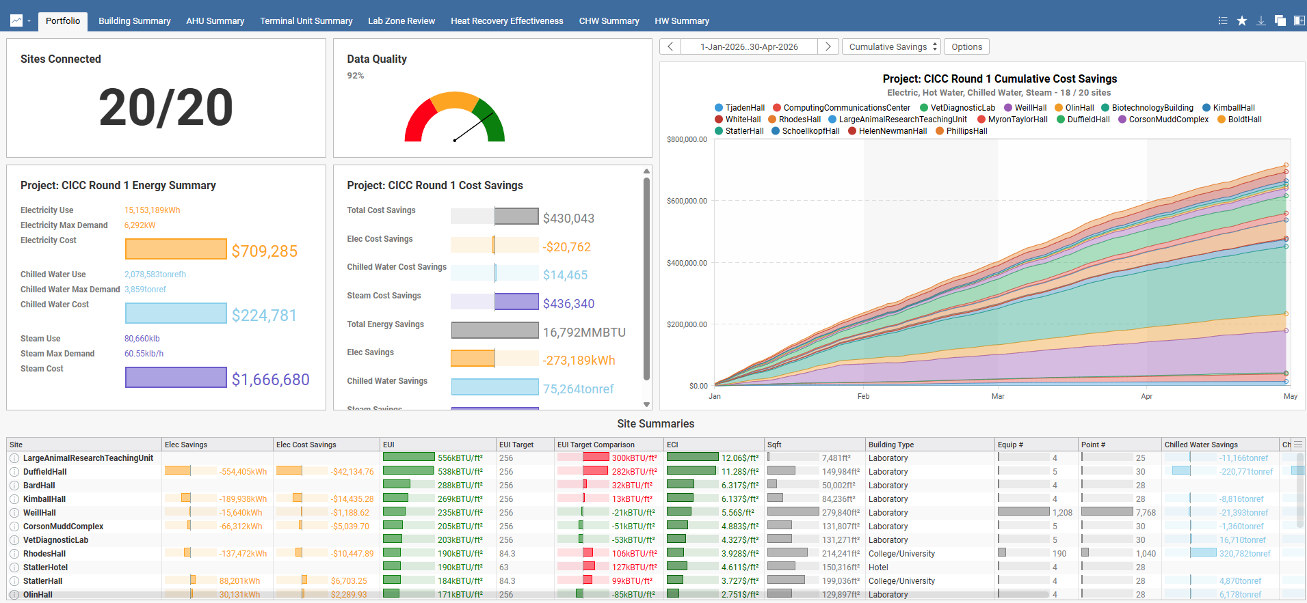Sort by Chilled Water Savings column header

coord(1220,445)
